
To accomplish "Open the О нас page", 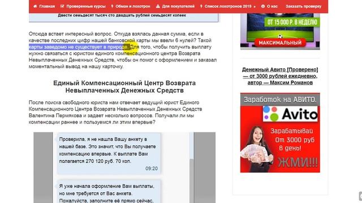I will (272, 6).
